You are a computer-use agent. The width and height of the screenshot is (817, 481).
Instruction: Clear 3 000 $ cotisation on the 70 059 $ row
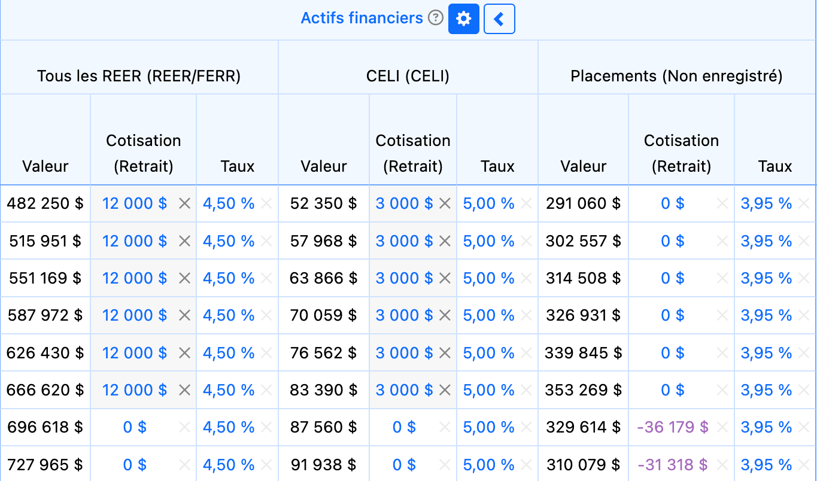coord(444,315)
